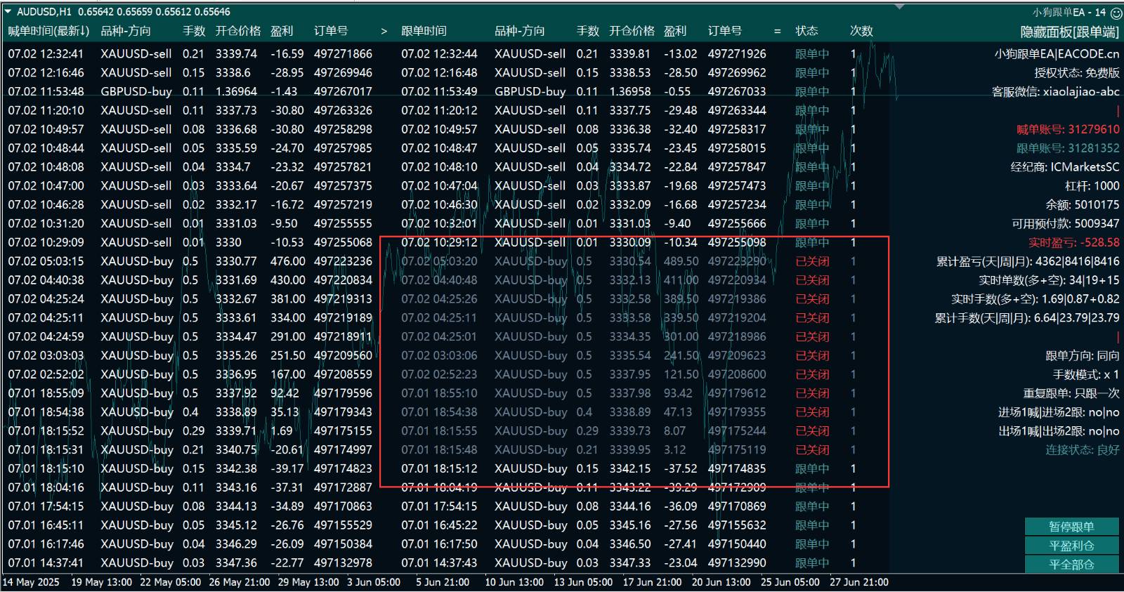The width and height of the screenshot is (1124, 592).
Task: Click follower open price 3333.87
Action: tap(630, 186)
